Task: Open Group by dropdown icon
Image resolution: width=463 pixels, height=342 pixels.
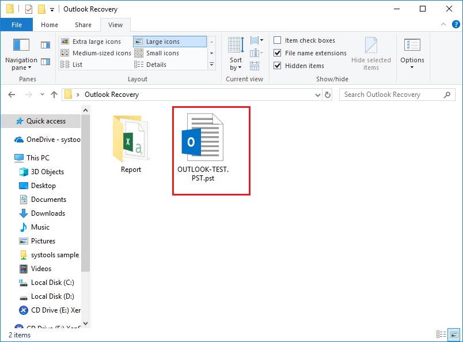Action: point(257,40)
